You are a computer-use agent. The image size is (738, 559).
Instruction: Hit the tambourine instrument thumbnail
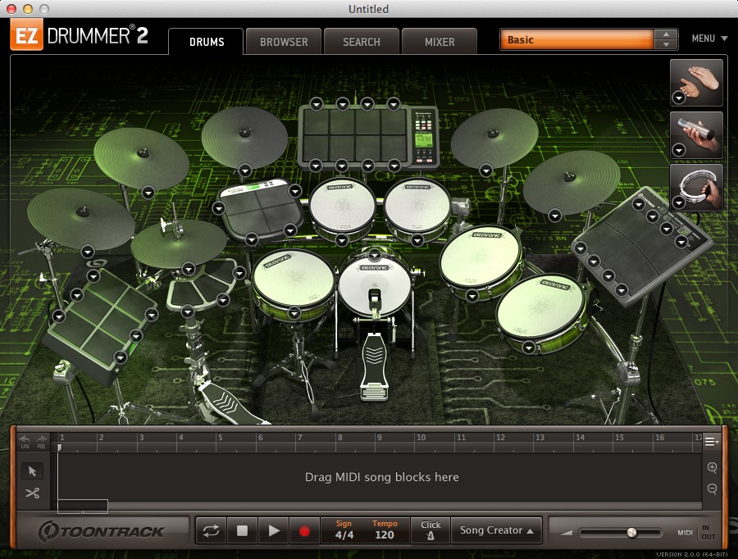click(696, 187)
